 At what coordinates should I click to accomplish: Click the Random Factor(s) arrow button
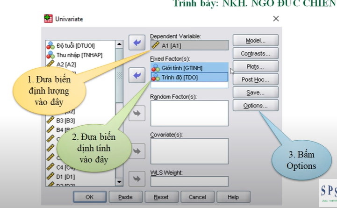click(x=137, y=113)
